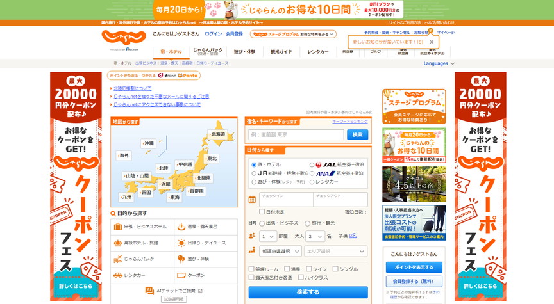The image size is (554, 304).
Task: Expand ステージプログラム お得な特典をみる dropdown
Action: 293,34
